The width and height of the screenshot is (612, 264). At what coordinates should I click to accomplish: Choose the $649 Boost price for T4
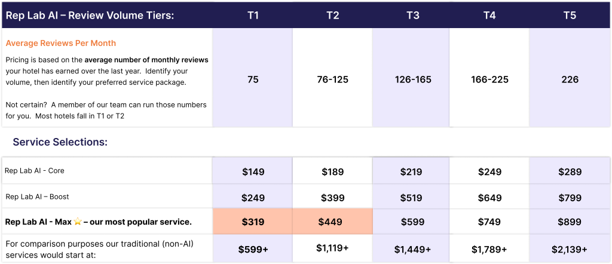click(x=489, y=197)
